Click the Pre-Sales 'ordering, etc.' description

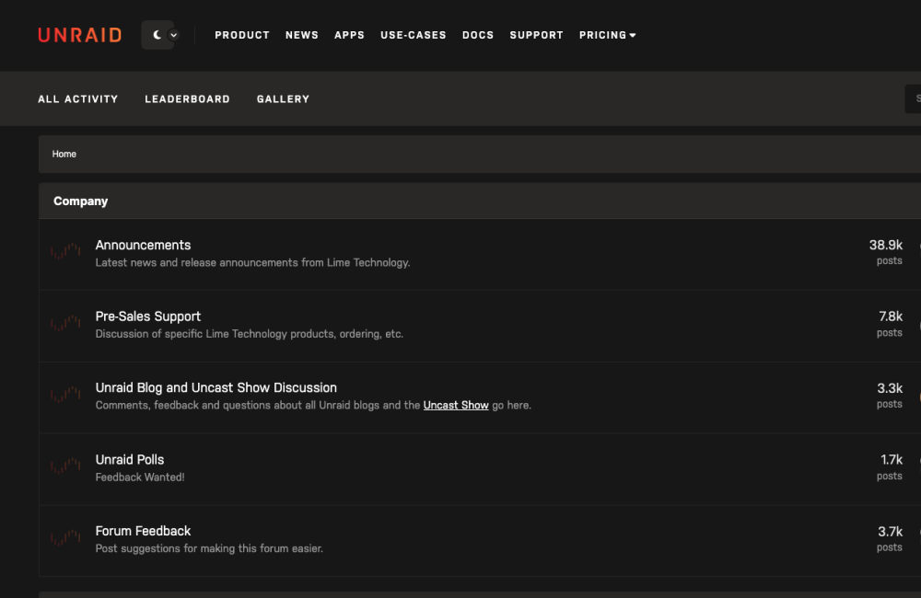[249, 334]
